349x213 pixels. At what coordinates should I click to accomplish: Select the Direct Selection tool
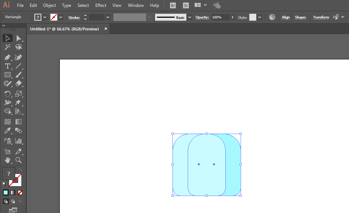pyautogui.click(x=19, y=38)
